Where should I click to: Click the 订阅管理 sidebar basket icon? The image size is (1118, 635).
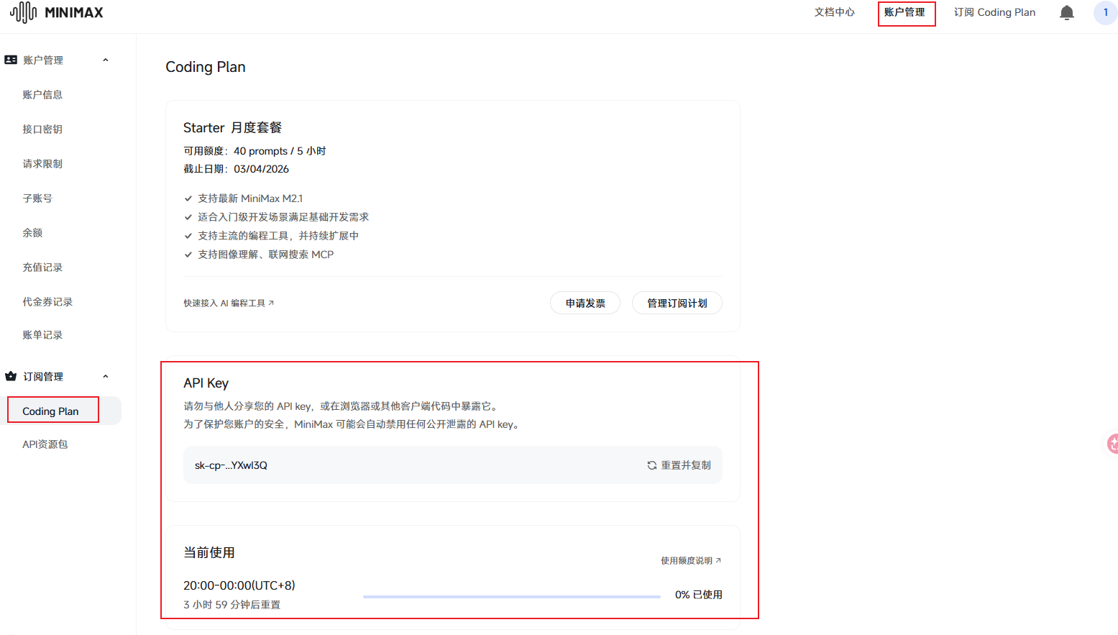click(11, 376)
